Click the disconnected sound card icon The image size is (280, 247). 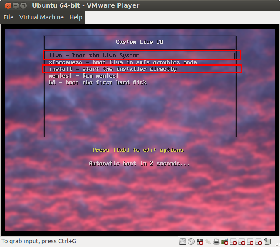pyautogui.click(x=225, y=242)
